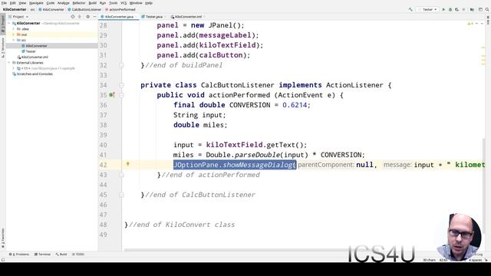Fold the class at line 34
This screenshot has width=491, height=276.
coord(121,85)
